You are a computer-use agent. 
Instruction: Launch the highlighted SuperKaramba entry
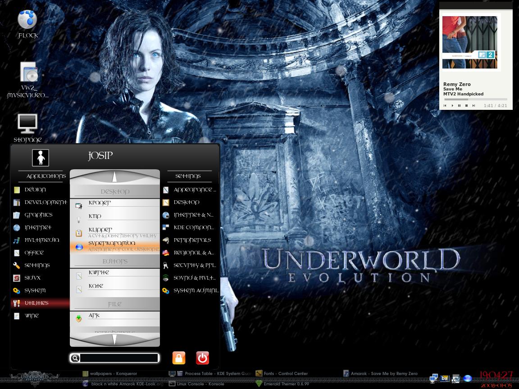(x=115, y=246)
